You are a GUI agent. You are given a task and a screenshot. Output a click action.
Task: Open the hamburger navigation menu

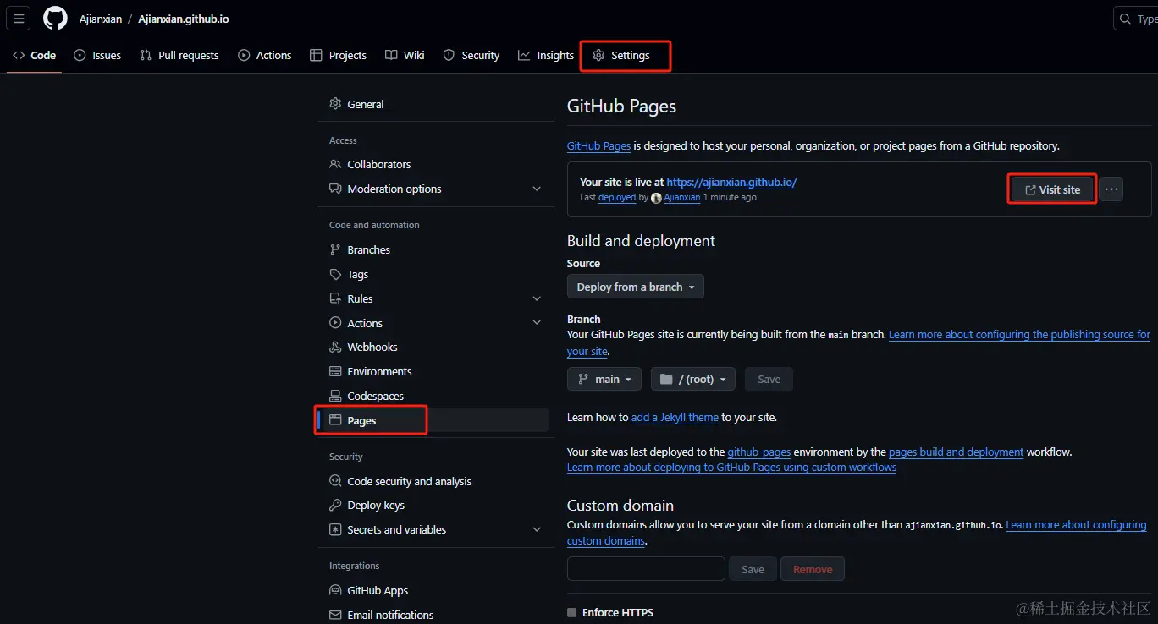(19, 19)
